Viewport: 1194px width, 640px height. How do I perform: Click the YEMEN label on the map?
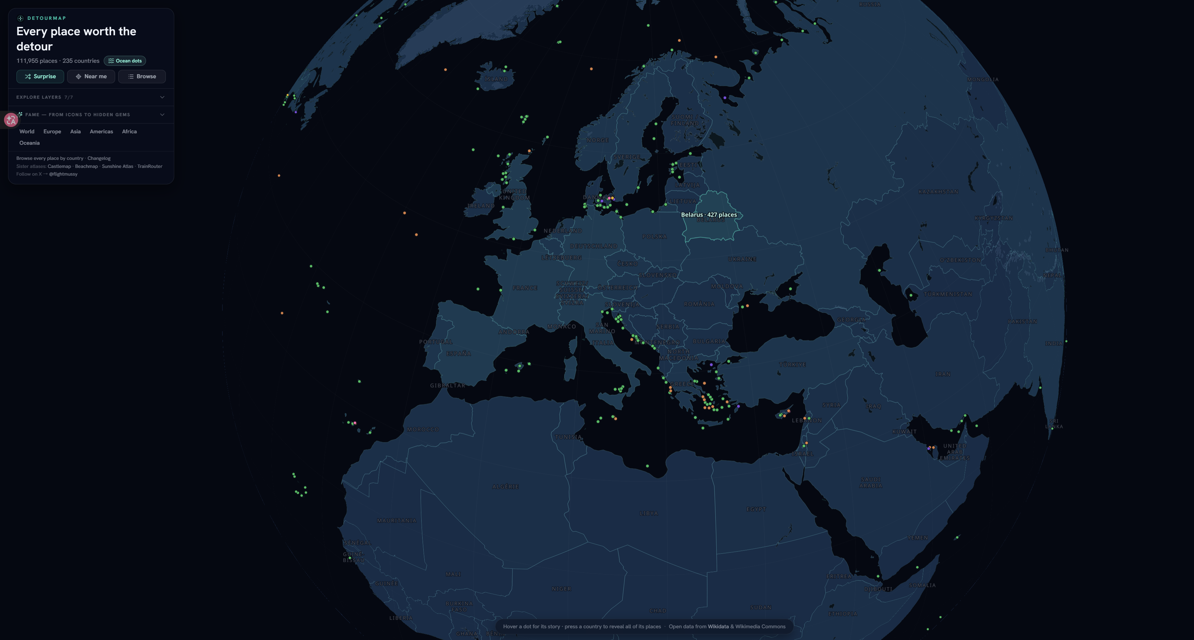(x=918, y=538)
